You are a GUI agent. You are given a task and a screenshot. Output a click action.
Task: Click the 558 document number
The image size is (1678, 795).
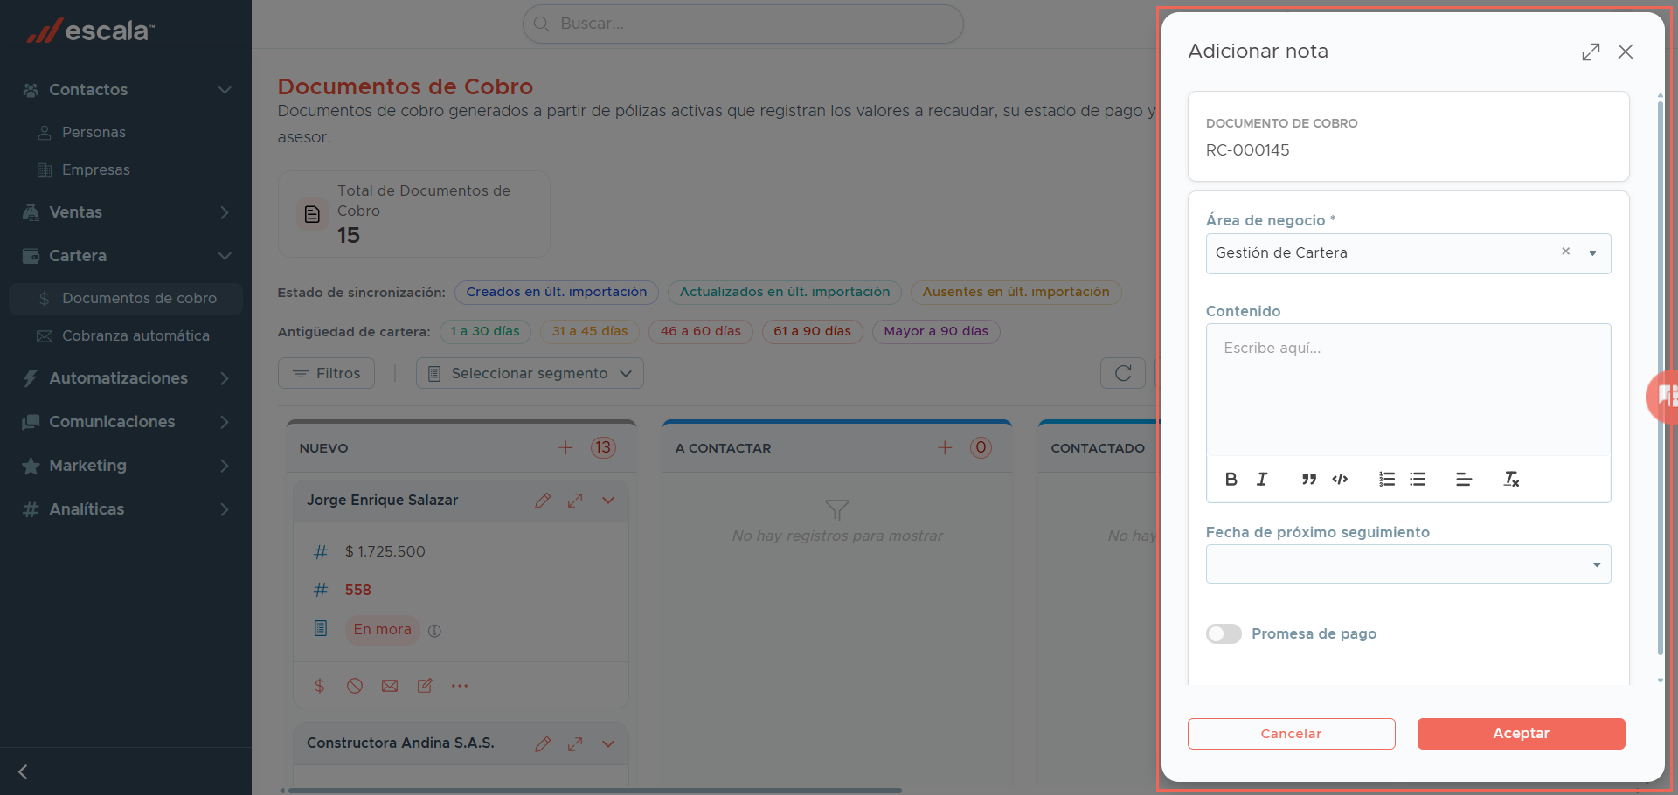(358, 590)
